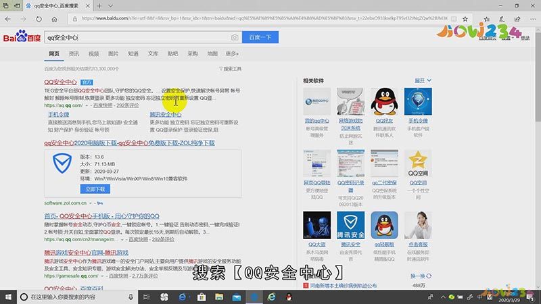Viewport: 541px width, 304px height.
Task: Open the ZOL qq安全中心 download result
Action: pyautogui.click(x=129, y=143)
